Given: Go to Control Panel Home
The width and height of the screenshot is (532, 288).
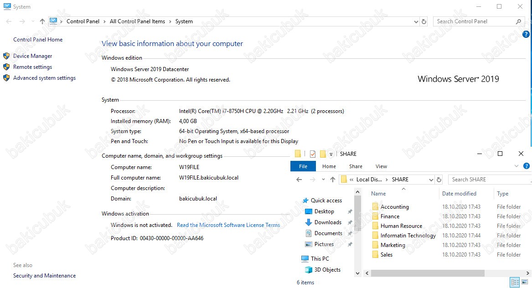Looking at the screenshot, I should 38,39.
